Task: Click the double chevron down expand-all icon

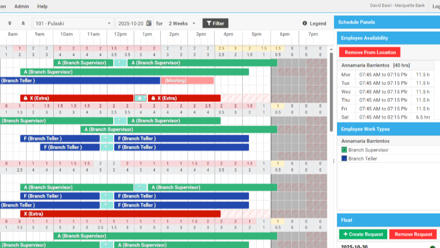Action: click(10, 23)
